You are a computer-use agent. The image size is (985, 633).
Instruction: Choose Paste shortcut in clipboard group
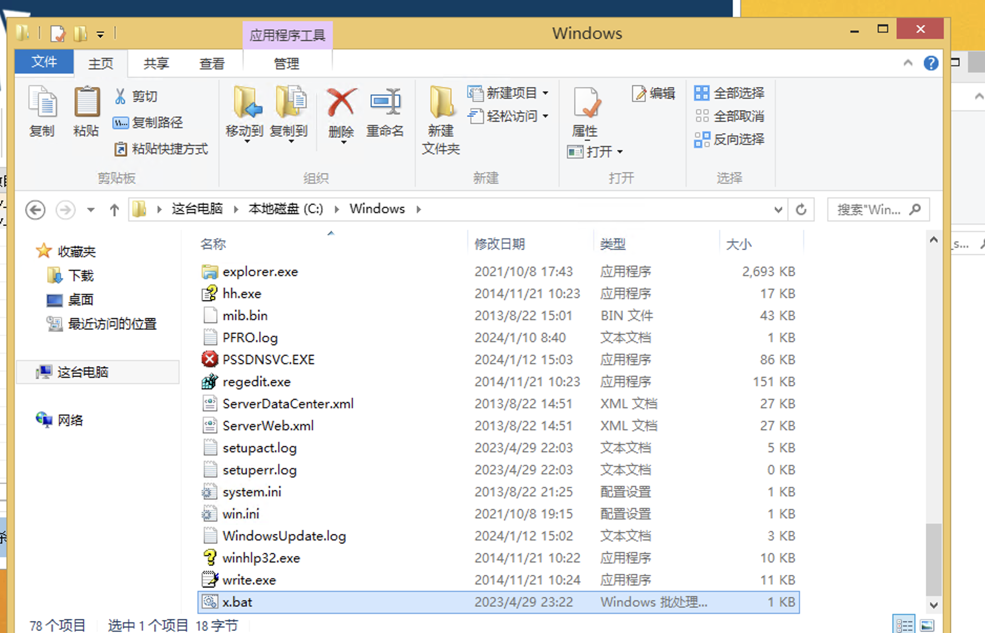(x=161, y=149)
